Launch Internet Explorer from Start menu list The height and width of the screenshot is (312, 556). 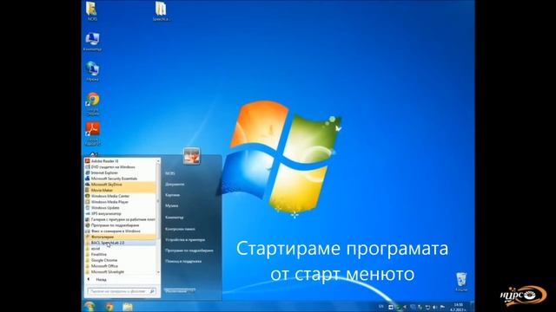120,172
